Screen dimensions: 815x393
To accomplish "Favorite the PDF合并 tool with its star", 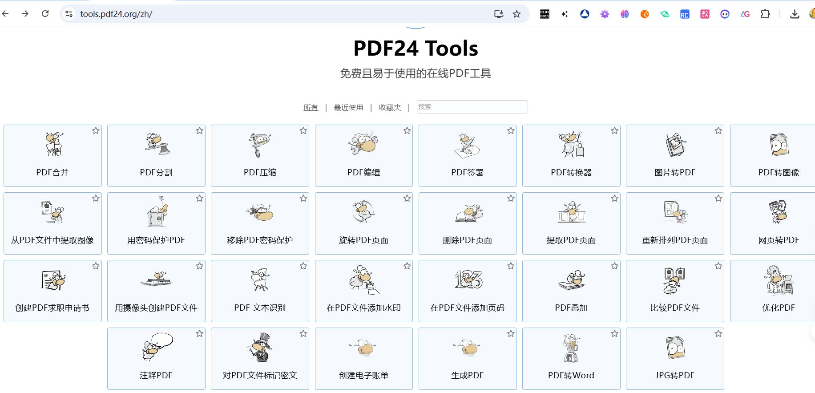I will tap(96, 131).
